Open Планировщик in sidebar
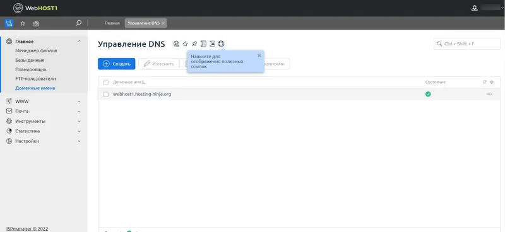Viewport: 505px width, 232px height. click(x=31, y=69)
